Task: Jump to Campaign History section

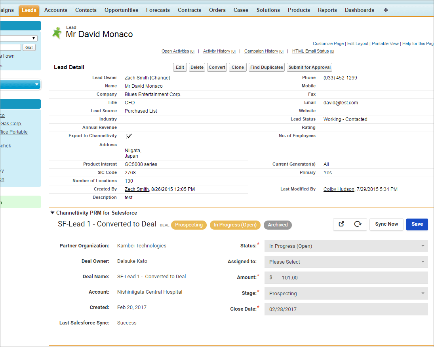Action: (264, 51)
